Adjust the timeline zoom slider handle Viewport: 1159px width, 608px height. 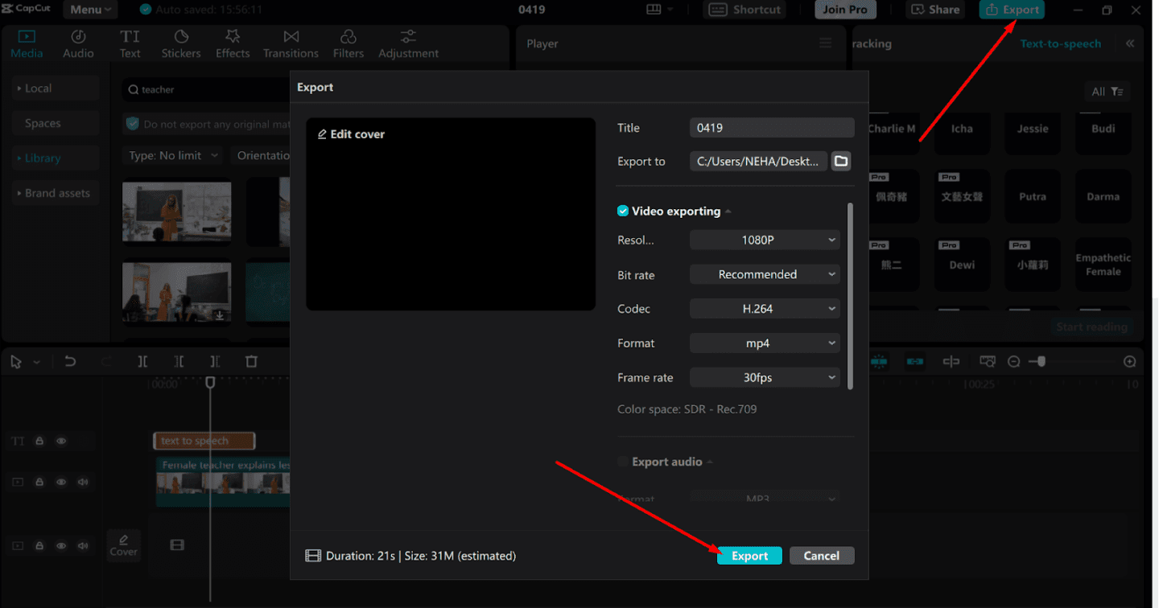pyautogui.click(x=1041, y=361)
